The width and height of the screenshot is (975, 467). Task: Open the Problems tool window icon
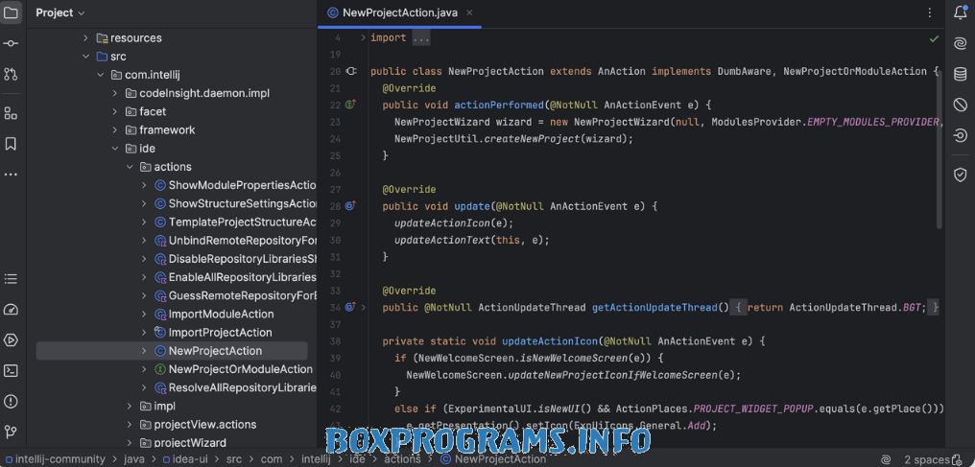[x=11, y=401]
